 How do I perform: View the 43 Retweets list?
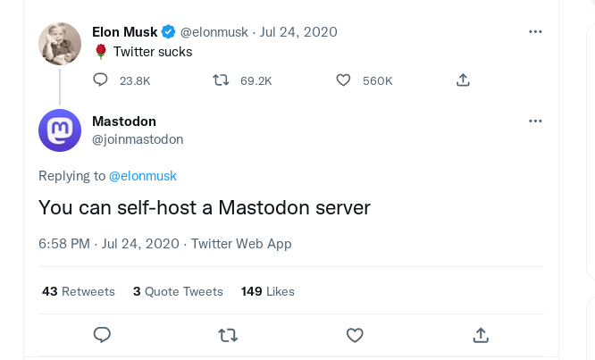79,291
